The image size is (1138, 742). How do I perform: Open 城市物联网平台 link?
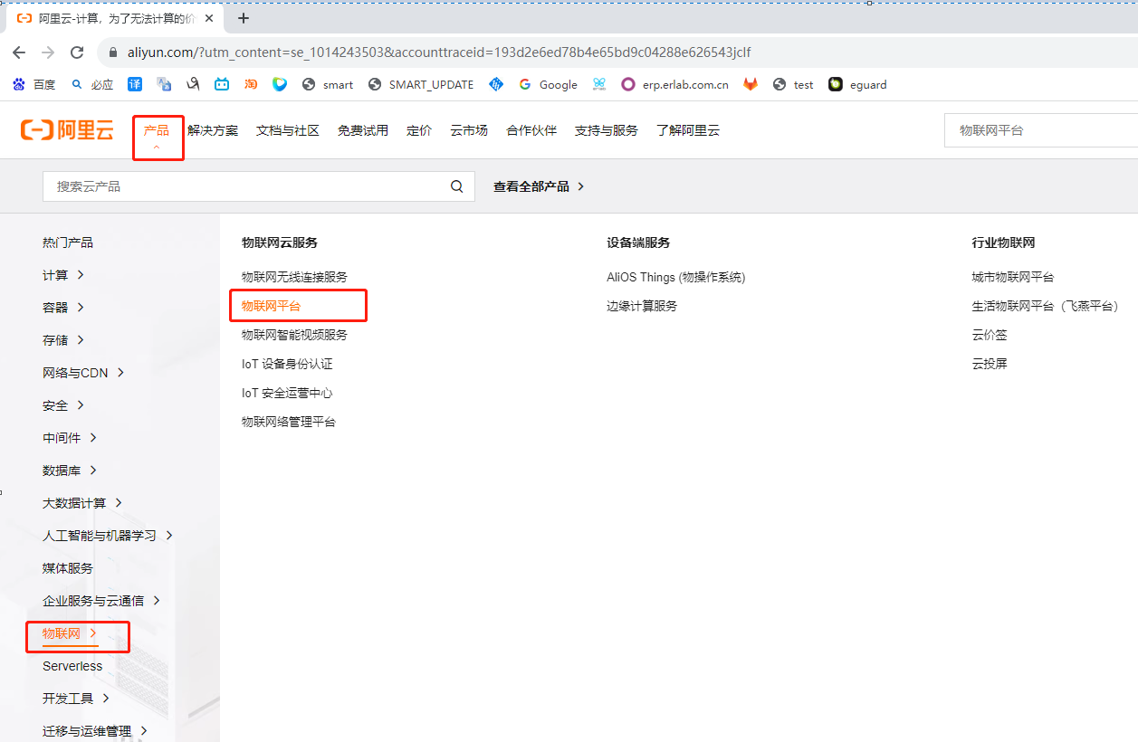tap(1013, 277)
